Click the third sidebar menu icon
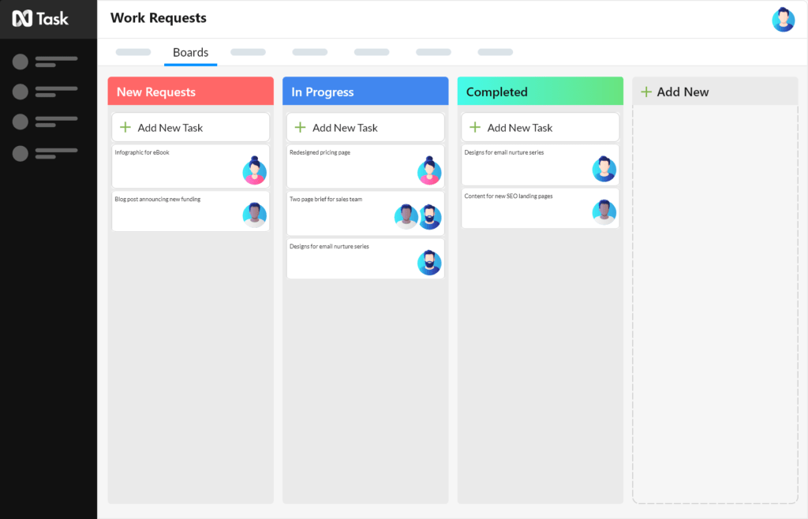This screenshot has height=519, width=808. (x=20, y=122)
